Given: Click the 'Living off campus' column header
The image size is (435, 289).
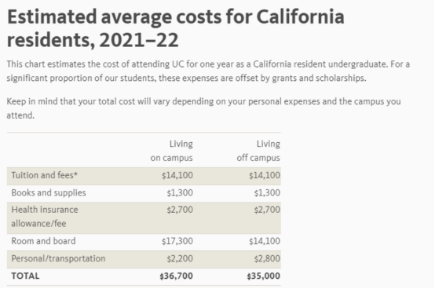Looking at the screenshot, I should pos(258,151).
